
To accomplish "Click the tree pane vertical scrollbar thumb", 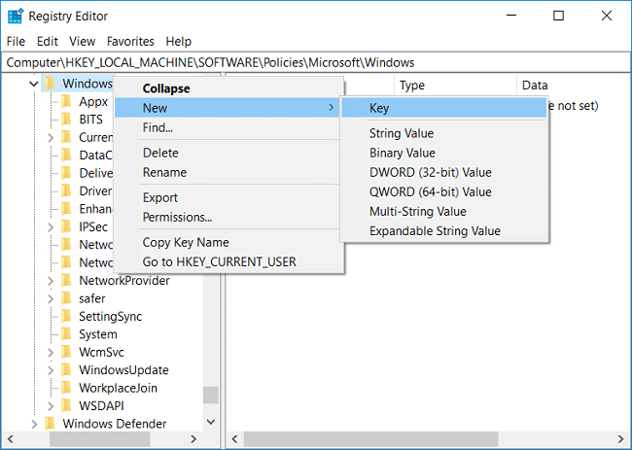I will tap(210, 394).
